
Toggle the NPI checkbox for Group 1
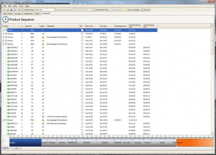pos(82,30)
